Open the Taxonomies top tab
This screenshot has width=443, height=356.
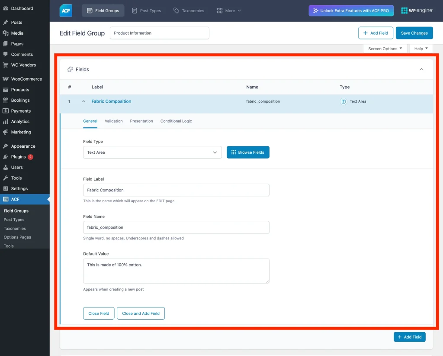pyautogui.click(x=189, y=11)
